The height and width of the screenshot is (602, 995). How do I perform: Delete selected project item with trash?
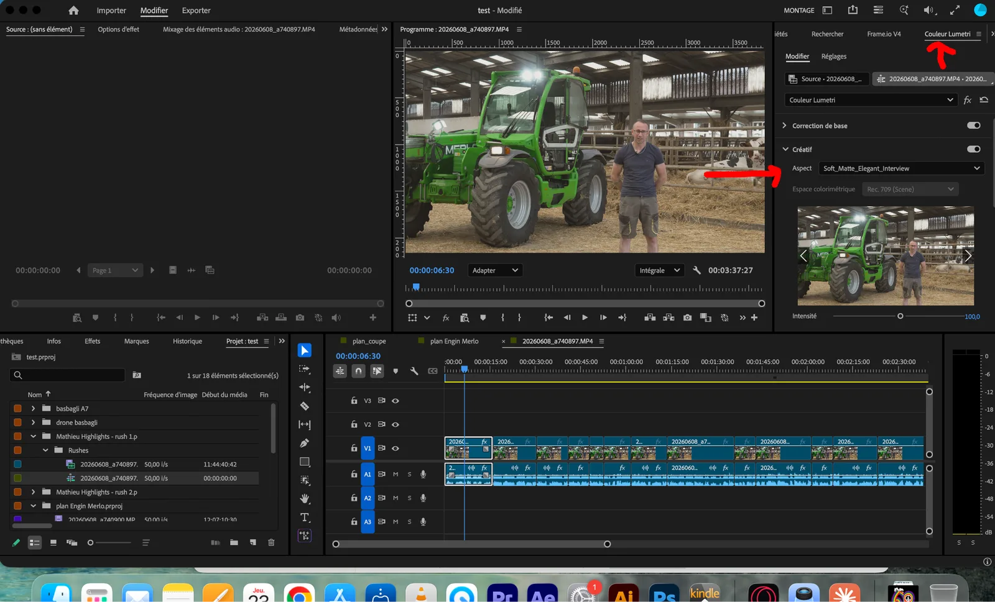[x=271, y=542]
